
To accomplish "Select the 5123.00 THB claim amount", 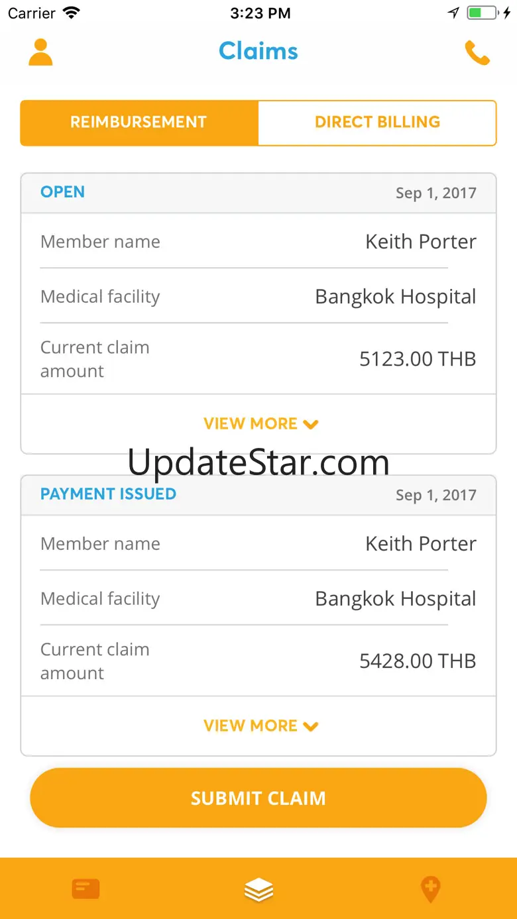I will coord(418,359).
